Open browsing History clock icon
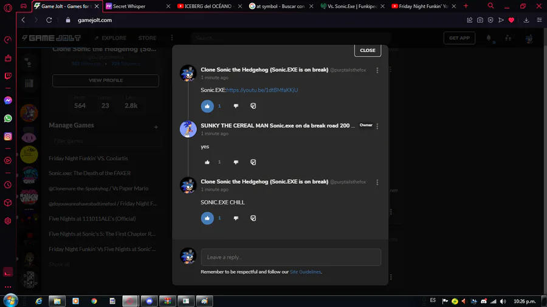The height and width of the screenshot is (307, 547). pos(8,185)
